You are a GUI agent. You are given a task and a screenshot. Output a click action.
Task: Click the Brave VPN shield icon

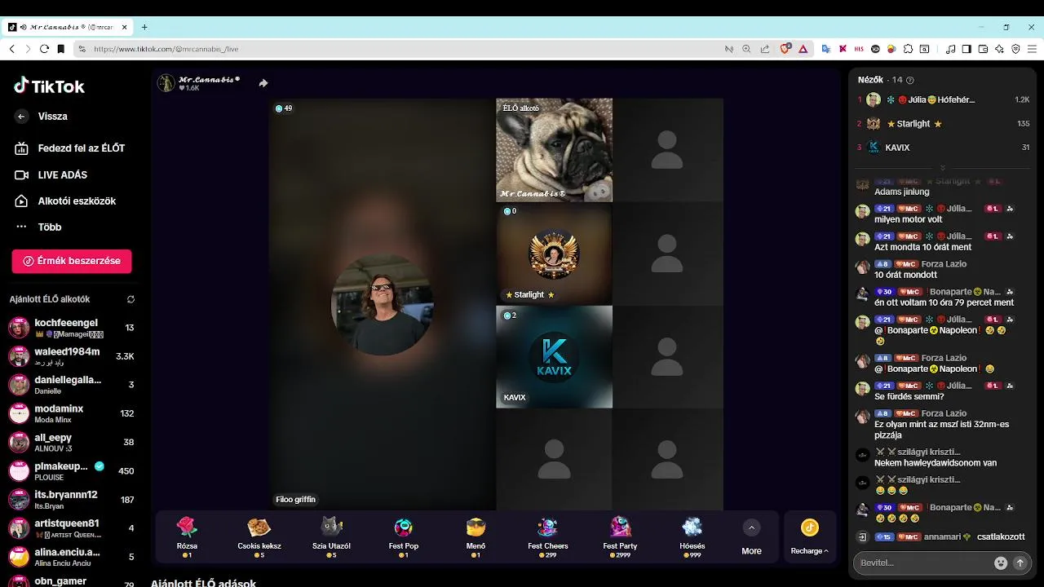(x=1015, y=49)
